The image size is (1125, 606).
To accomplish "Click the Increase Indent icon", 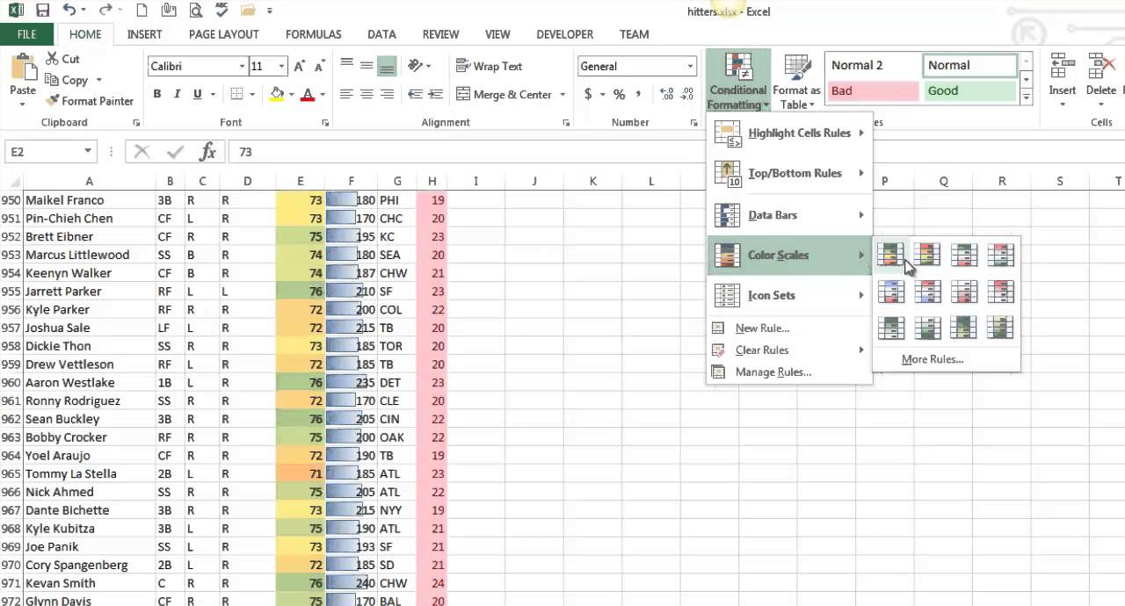I will (x=435, y=95).
